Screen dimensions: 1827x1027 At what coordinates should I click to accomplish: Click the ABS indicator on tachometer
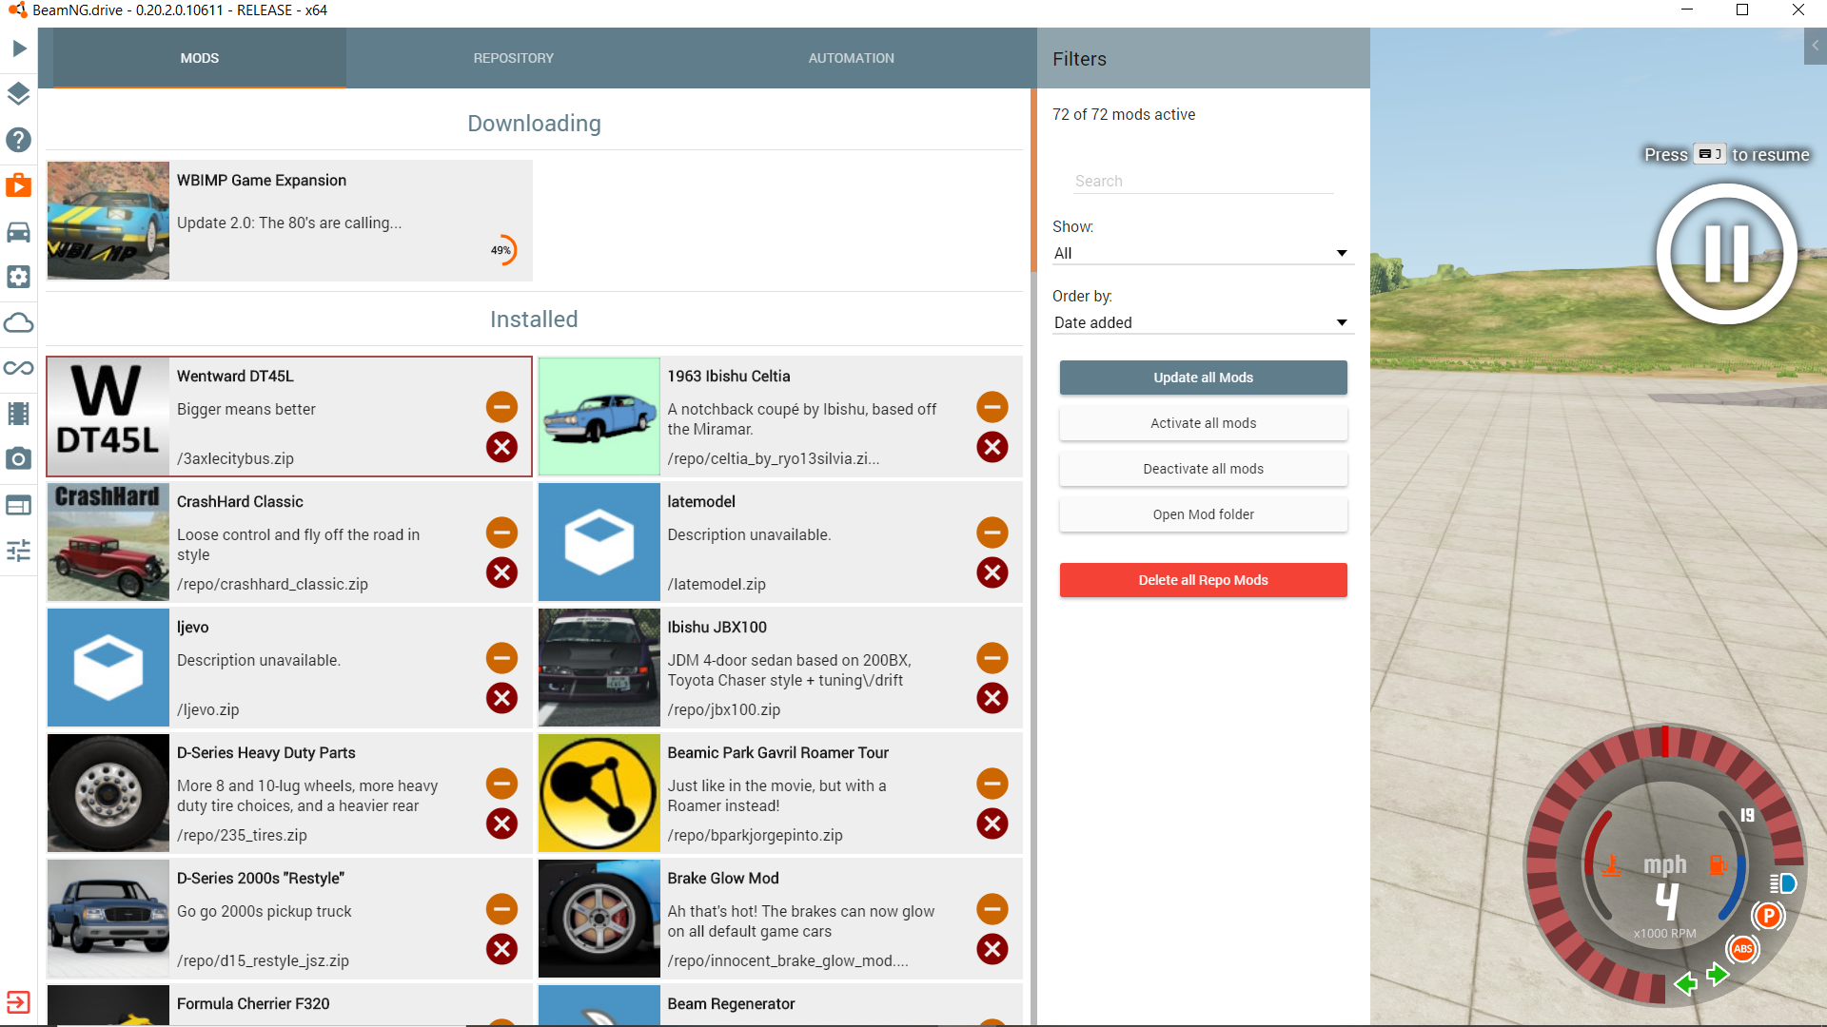click(1742, 948)
